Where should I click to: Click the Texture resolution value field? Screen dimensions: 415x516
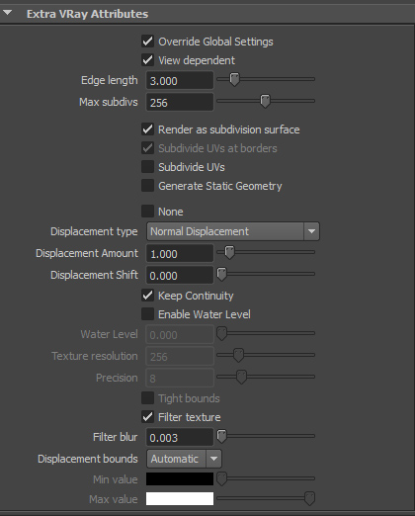180,356
